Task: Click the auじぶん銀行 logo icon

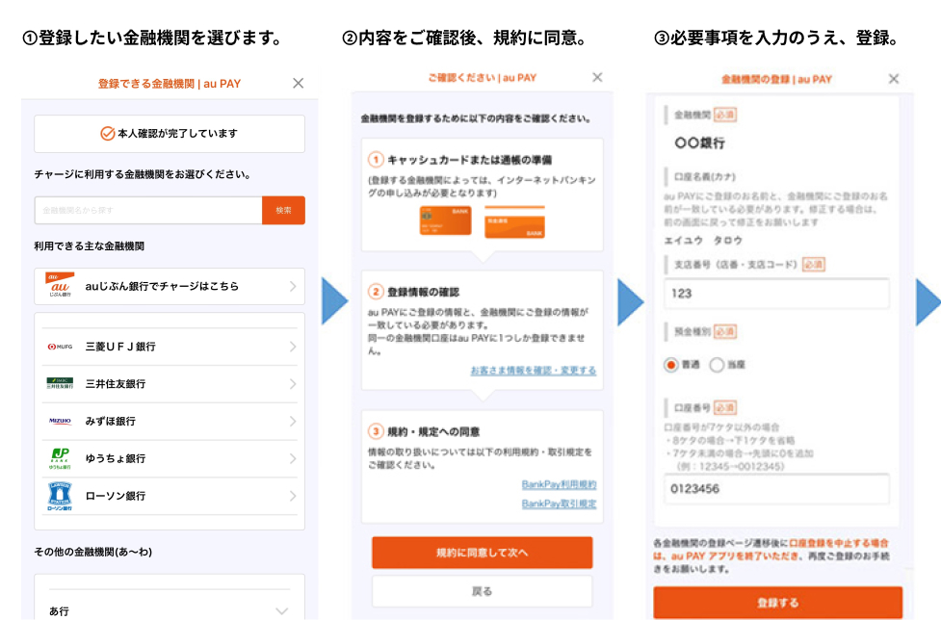Action: [60, 285]
